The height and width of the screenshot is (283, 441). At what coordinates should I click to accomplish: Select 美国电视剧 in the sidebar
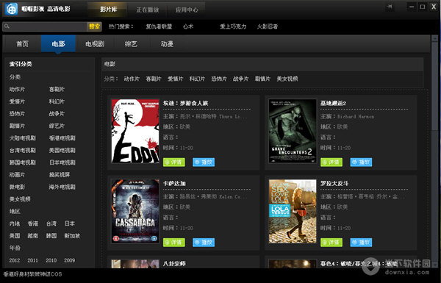click(62, 150)
